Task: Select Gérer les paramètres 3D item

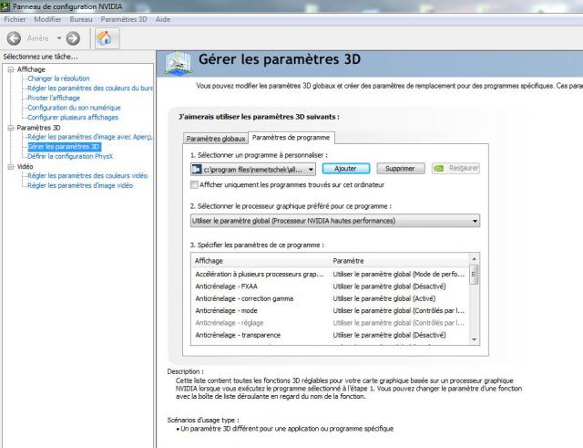Action: click(x=64, y=147)
